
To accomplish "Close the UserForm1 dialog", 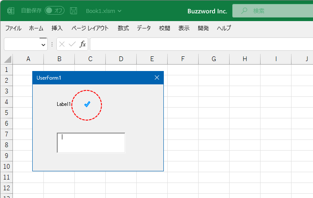I will [156, 77].
